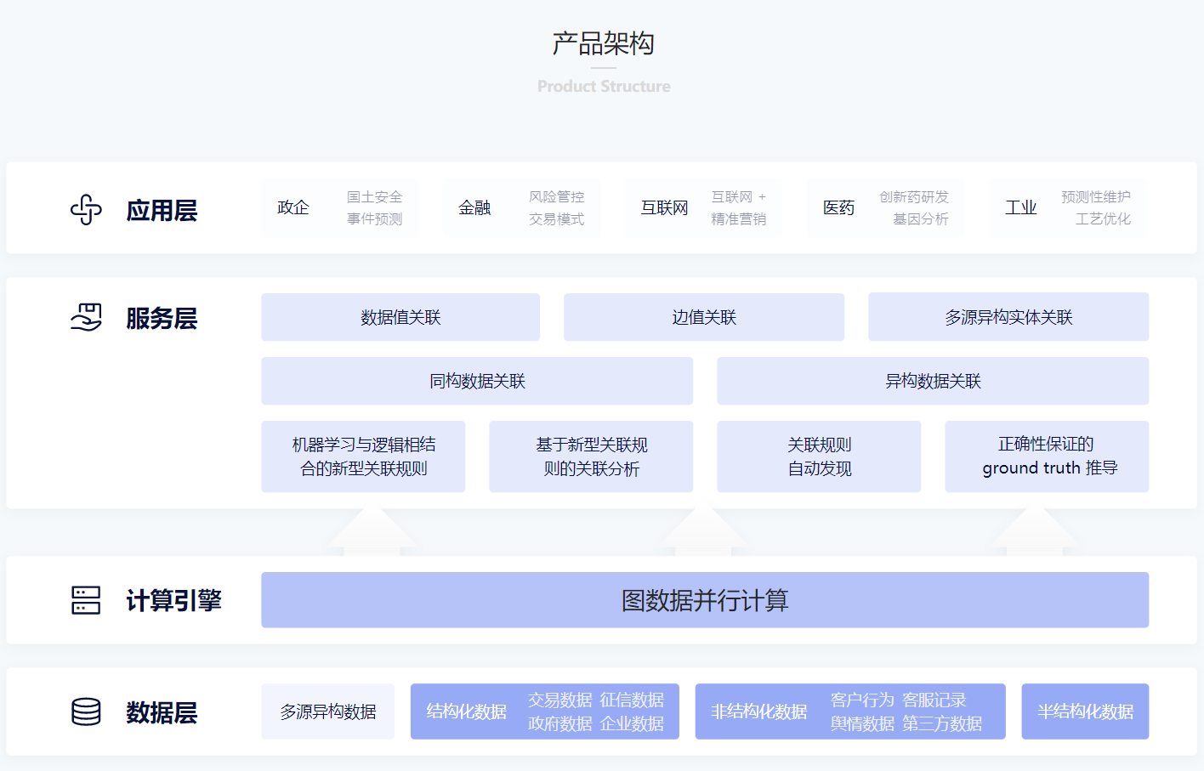Click the 数据值关联 block

pos(400,317)
